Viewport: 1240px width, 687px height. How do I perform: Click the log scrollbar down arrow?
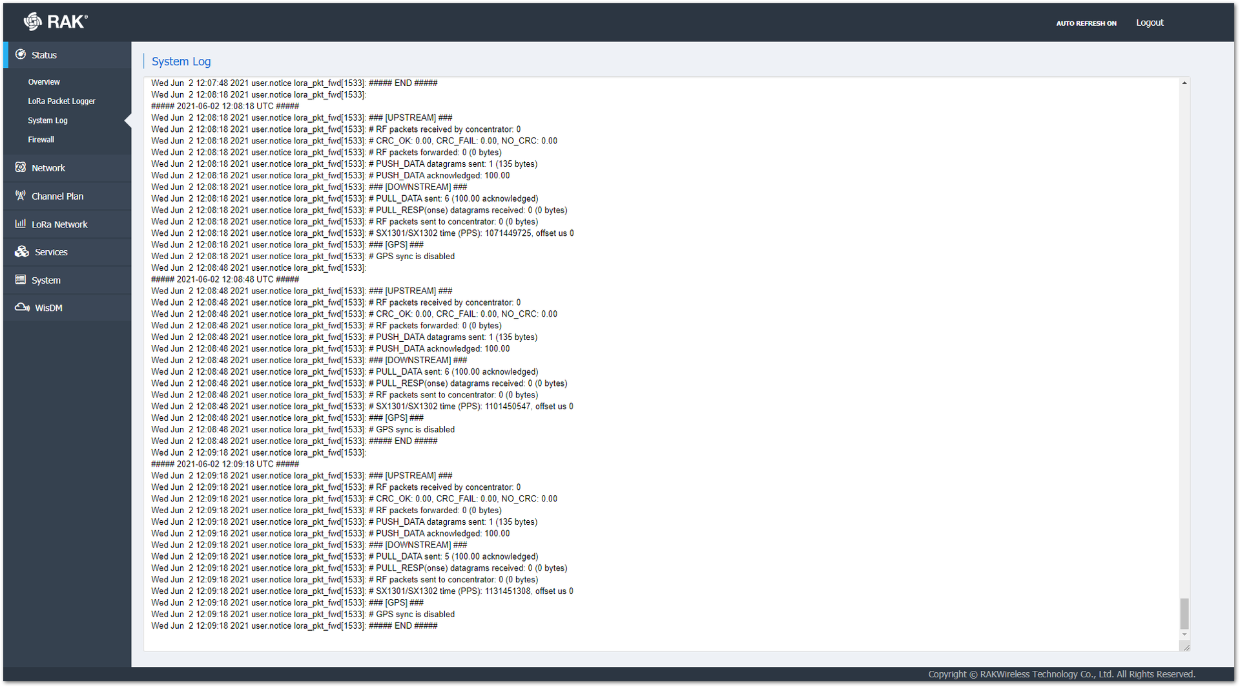[x=1184, y=634]
